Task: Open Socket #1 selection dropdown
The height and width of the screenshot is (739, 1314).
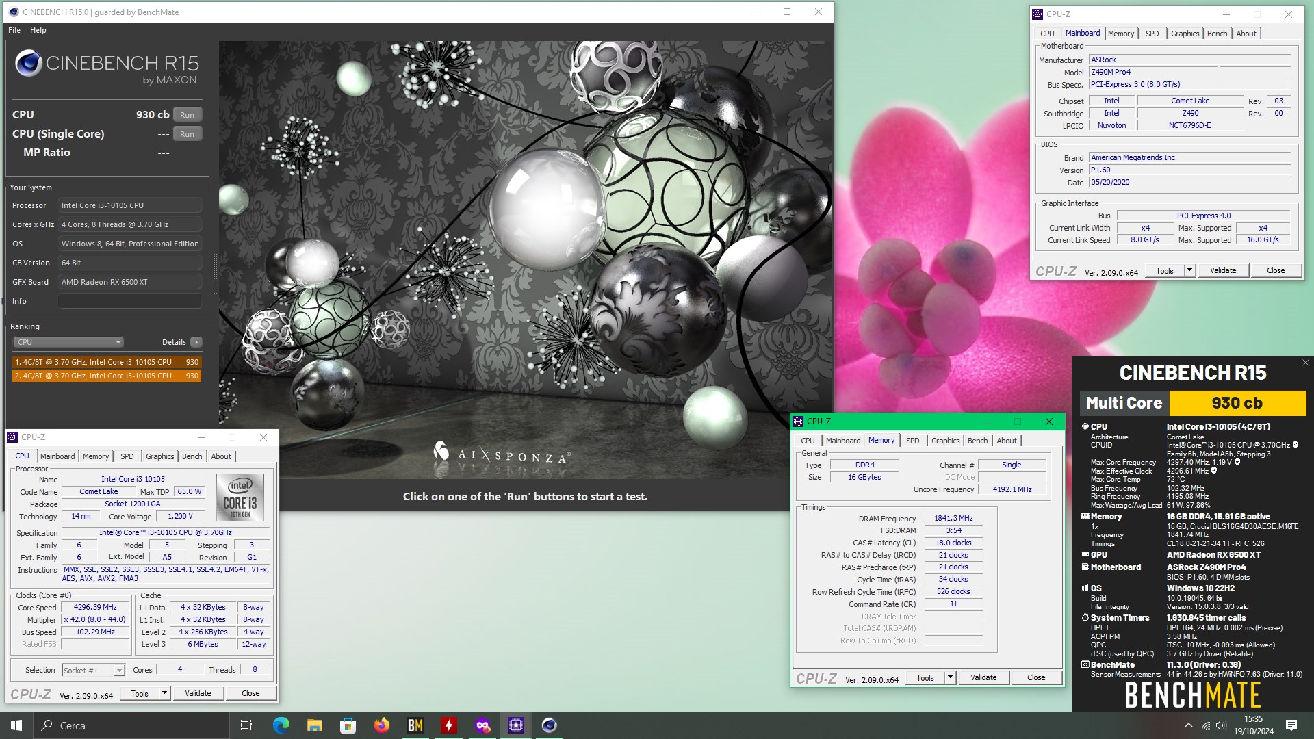Action: 93,671
